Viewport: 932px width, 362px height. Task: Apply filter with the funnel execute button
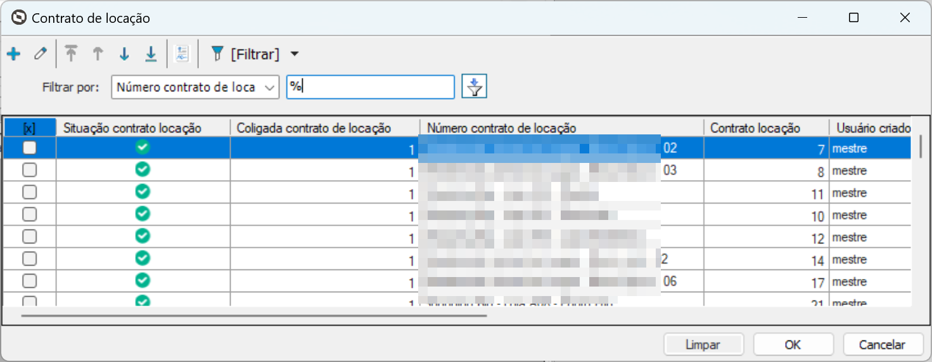(474, 87)
